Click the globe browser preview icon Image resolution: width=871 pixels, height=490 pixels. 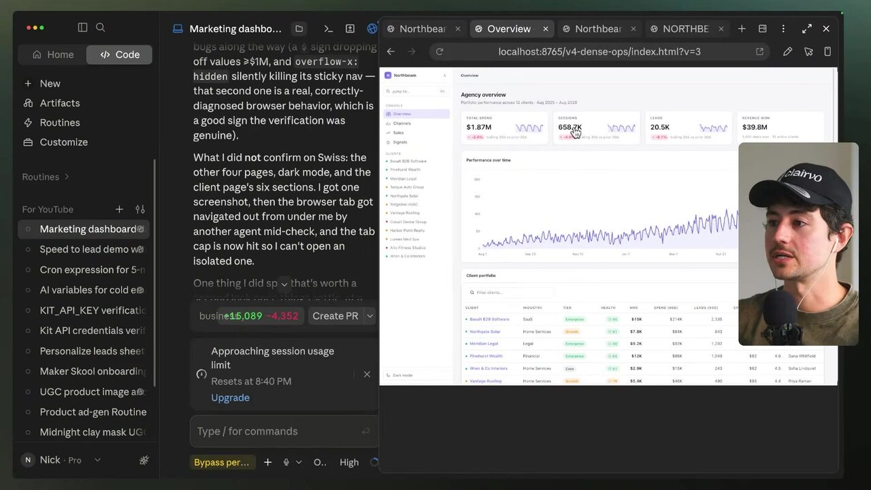pyautogui.click(x=372, y=29)
